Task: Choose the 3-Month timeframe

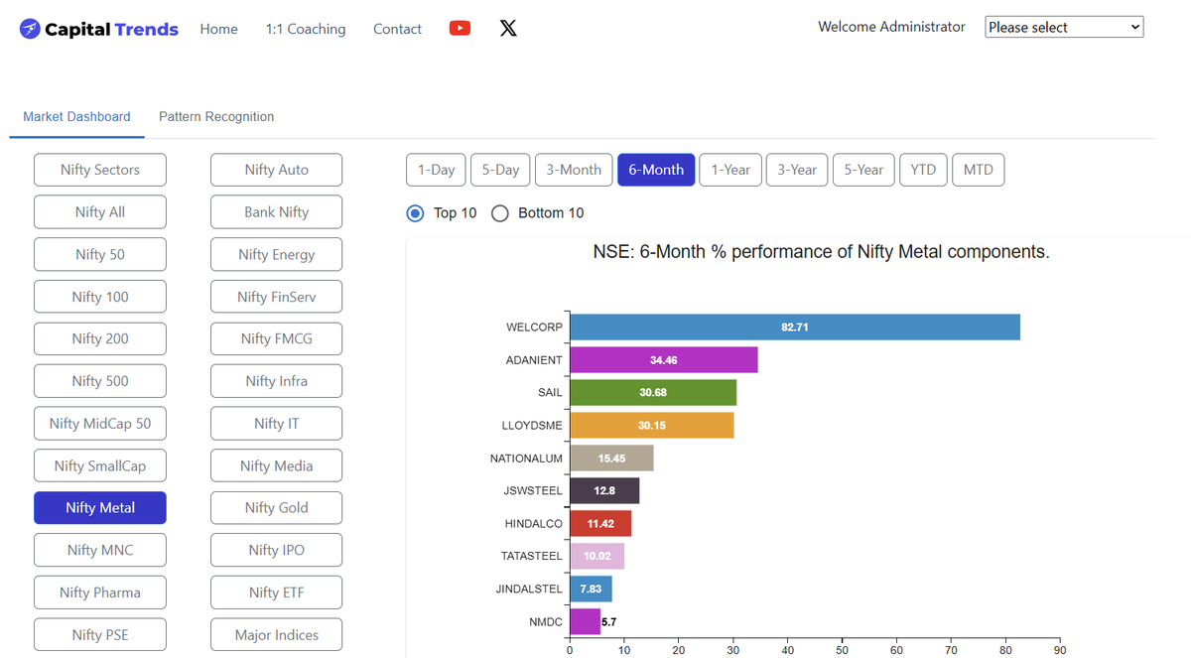Action: (574, 170)
